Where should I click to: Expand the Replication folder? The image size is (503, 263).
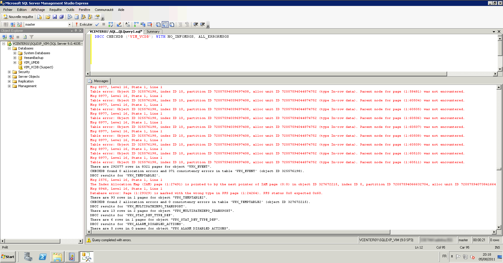[9, 81]
